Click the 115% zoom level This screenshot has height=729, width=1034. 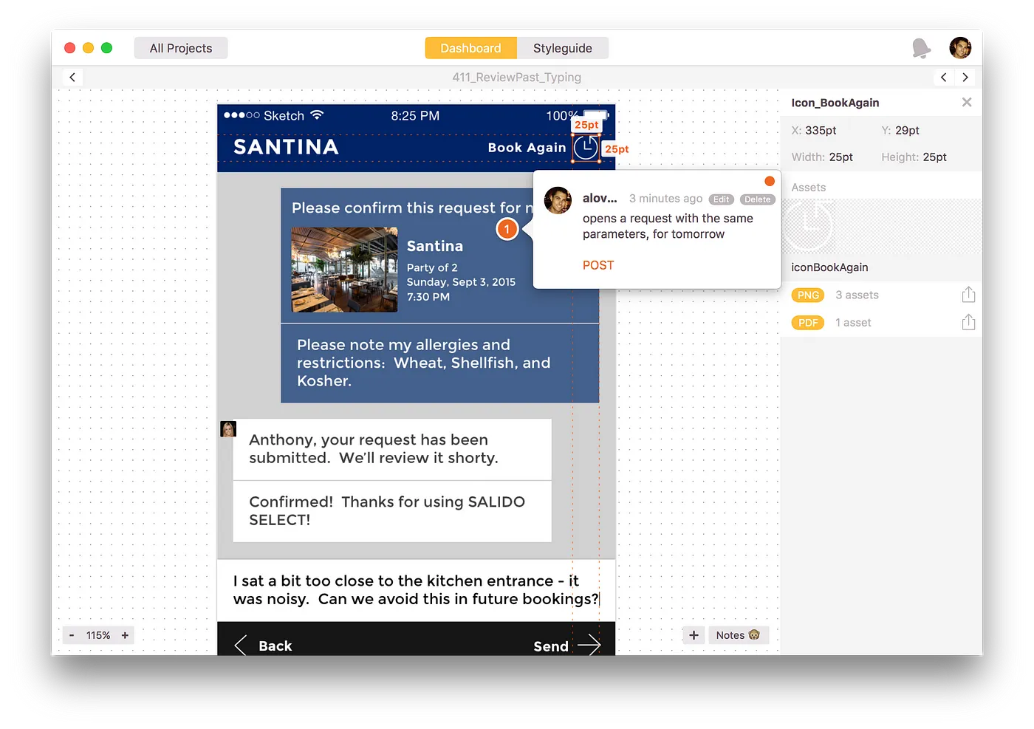pos(98,635)
